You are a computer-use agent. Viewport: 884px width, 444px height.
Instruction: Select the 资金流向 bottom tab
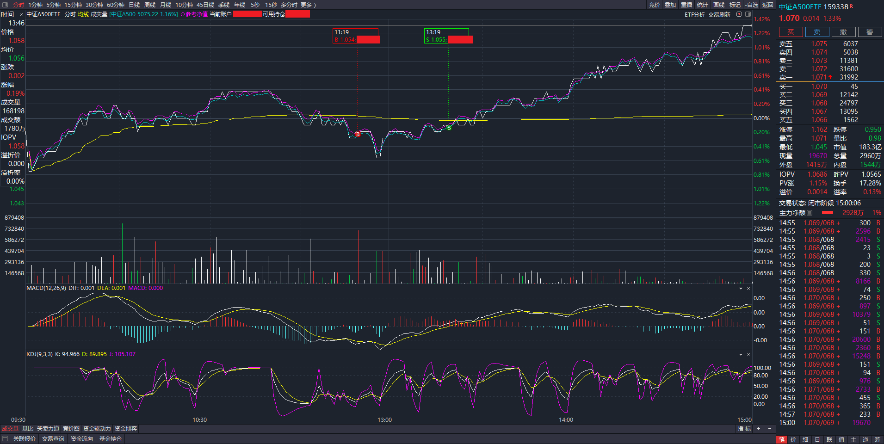pos(81,438)
